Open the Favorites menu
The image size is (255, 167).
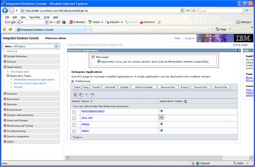tap(35, 17)
